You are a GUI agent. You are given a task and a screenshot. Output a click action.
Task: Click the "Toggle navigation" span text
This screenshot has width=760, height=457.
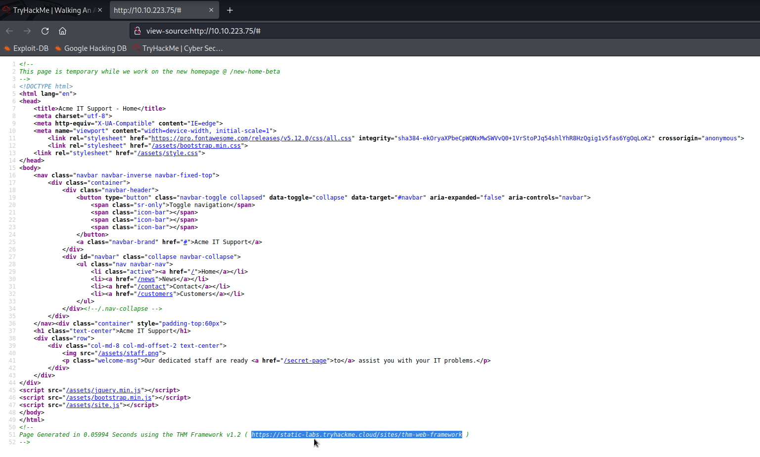point(200,205)
